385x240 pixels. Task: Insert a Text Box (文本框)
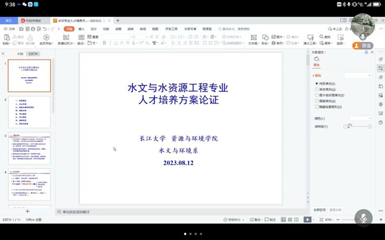click(x=253, y=39)
